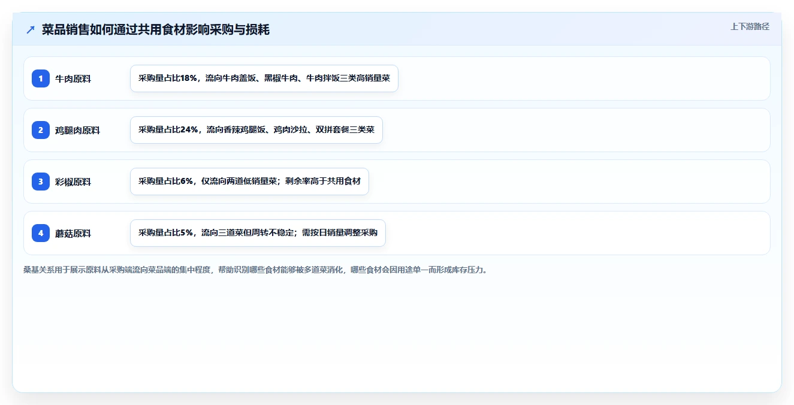
Task: Click the number 2 badge for 鸡腿肉原料
Action: [41, 130]
